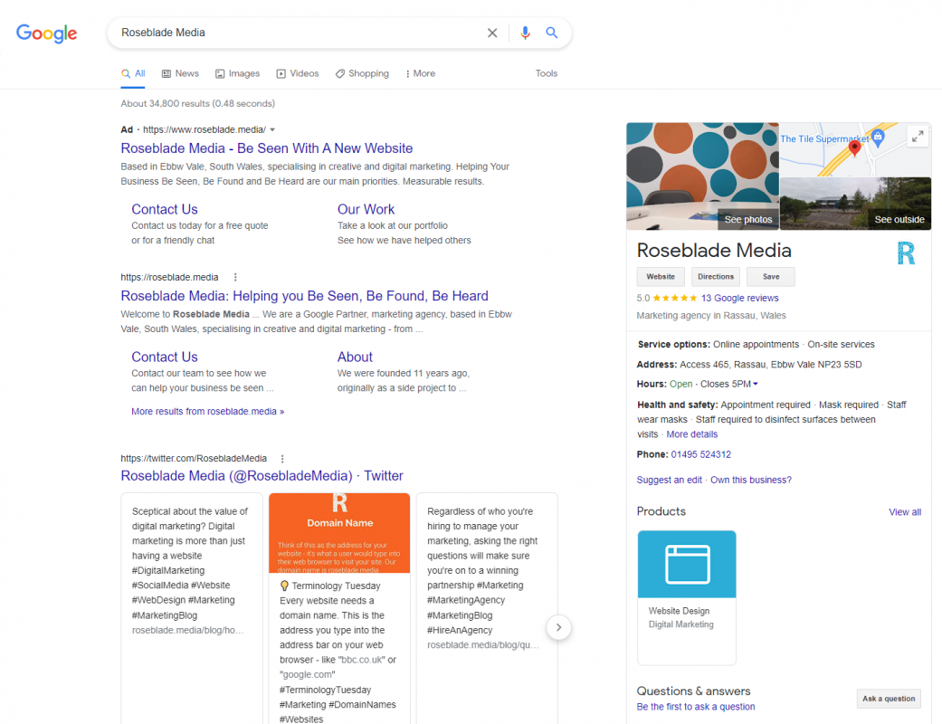The height and width of the screenshot is (724, 942).
Task: Clear the search box with the X icon
Action: (x=492, y=33)
